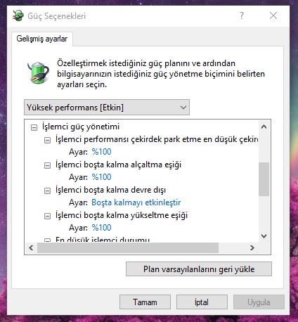Click the Tamam button
Screen dimensions: 298x322
pyautogui.click(x=145, y=302)
